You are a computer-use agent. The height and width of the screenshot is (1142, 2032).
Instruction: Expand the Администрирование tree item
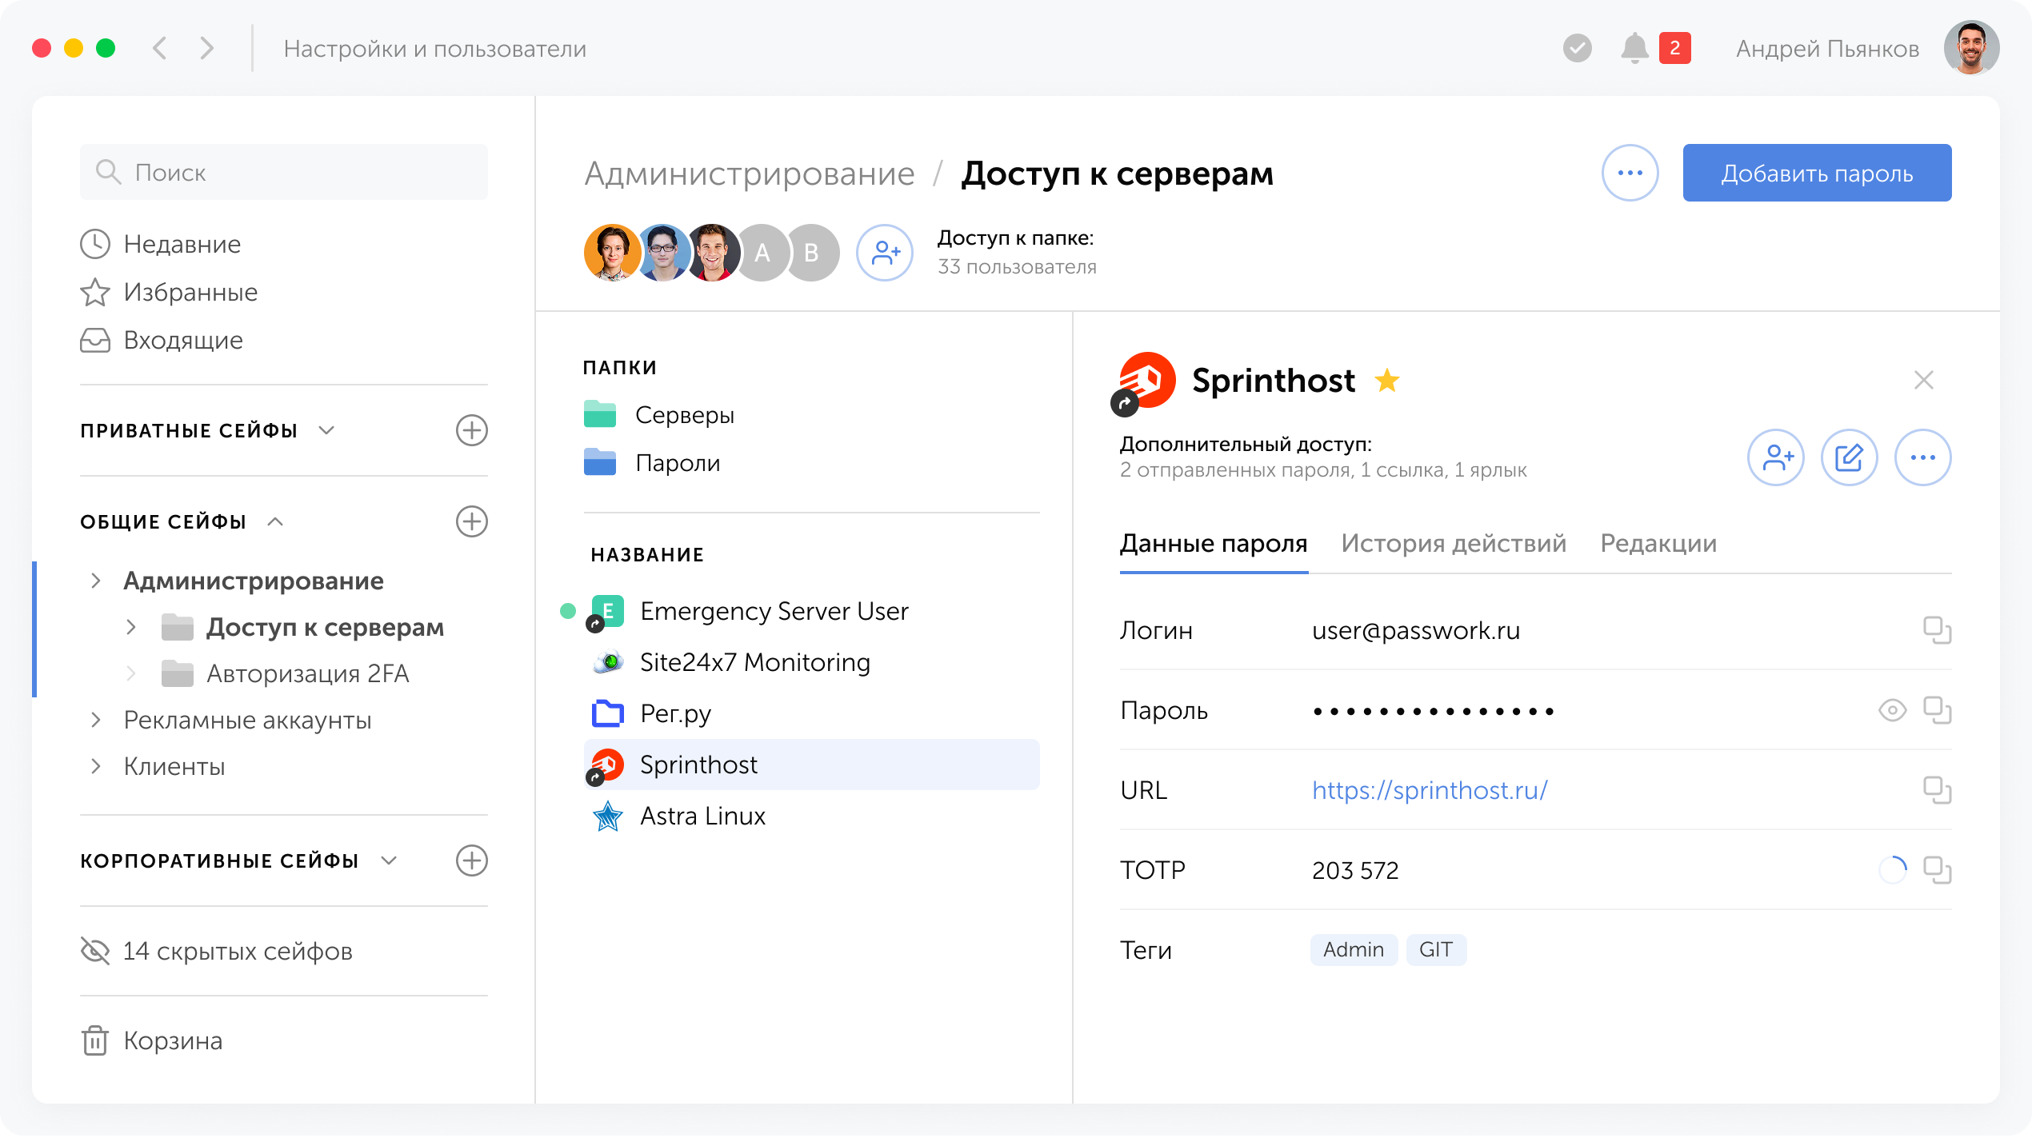pyautogui.click(x=95, y=581)
